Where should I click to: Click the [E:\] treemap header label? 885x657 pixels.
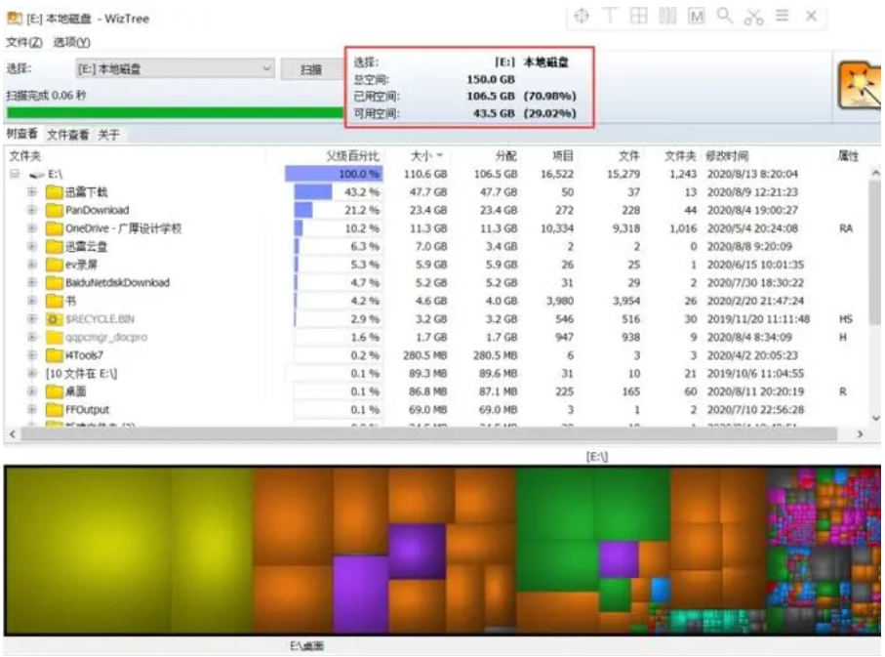(596, 457)
